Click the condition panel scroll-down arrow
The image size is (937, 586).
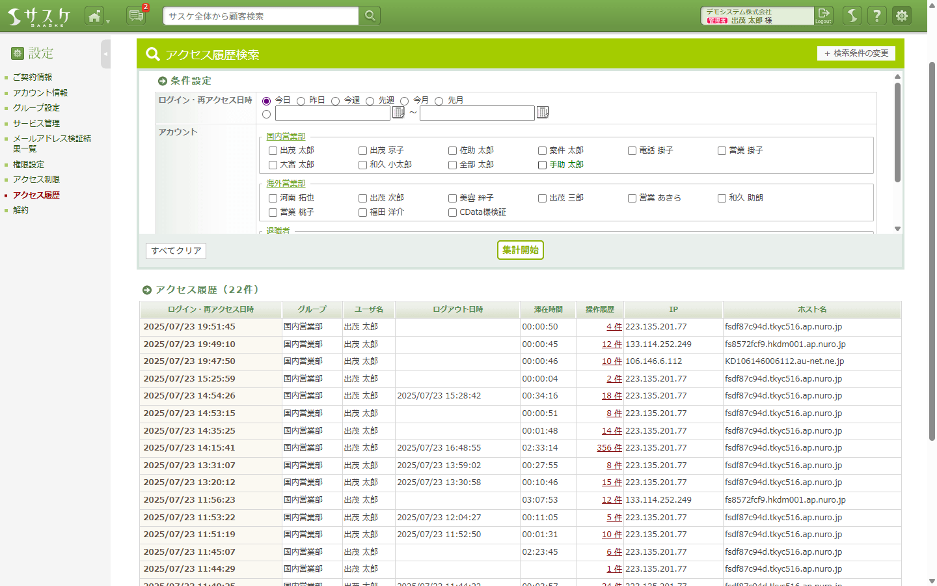pyautogui.click(x=897, y=229)
